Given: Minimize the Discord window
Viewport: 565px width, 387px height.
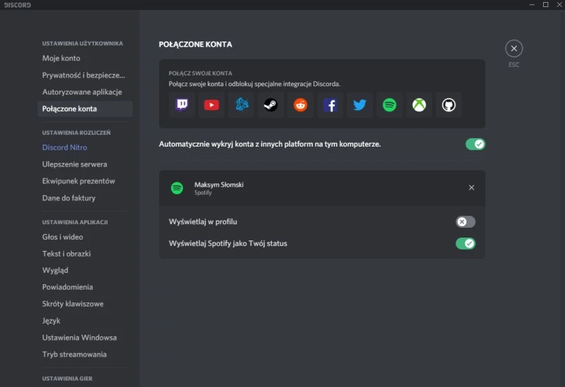Looking at the screenshot, I should [x=532, y=5].
